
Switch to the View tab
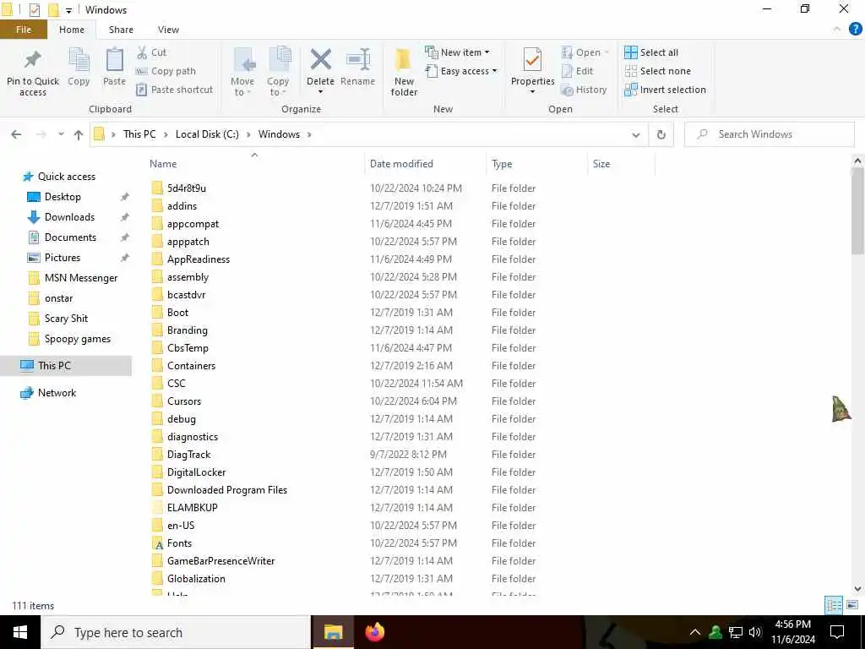click(168, 30)
